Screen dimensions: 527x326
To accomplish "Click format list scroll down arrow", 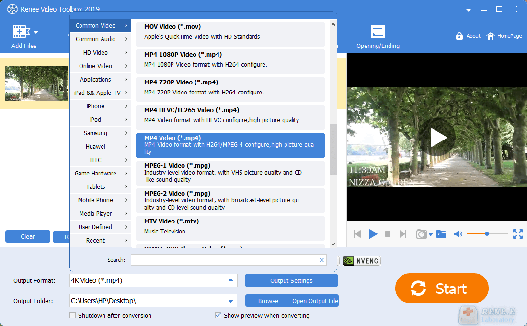I will point(333,244).
